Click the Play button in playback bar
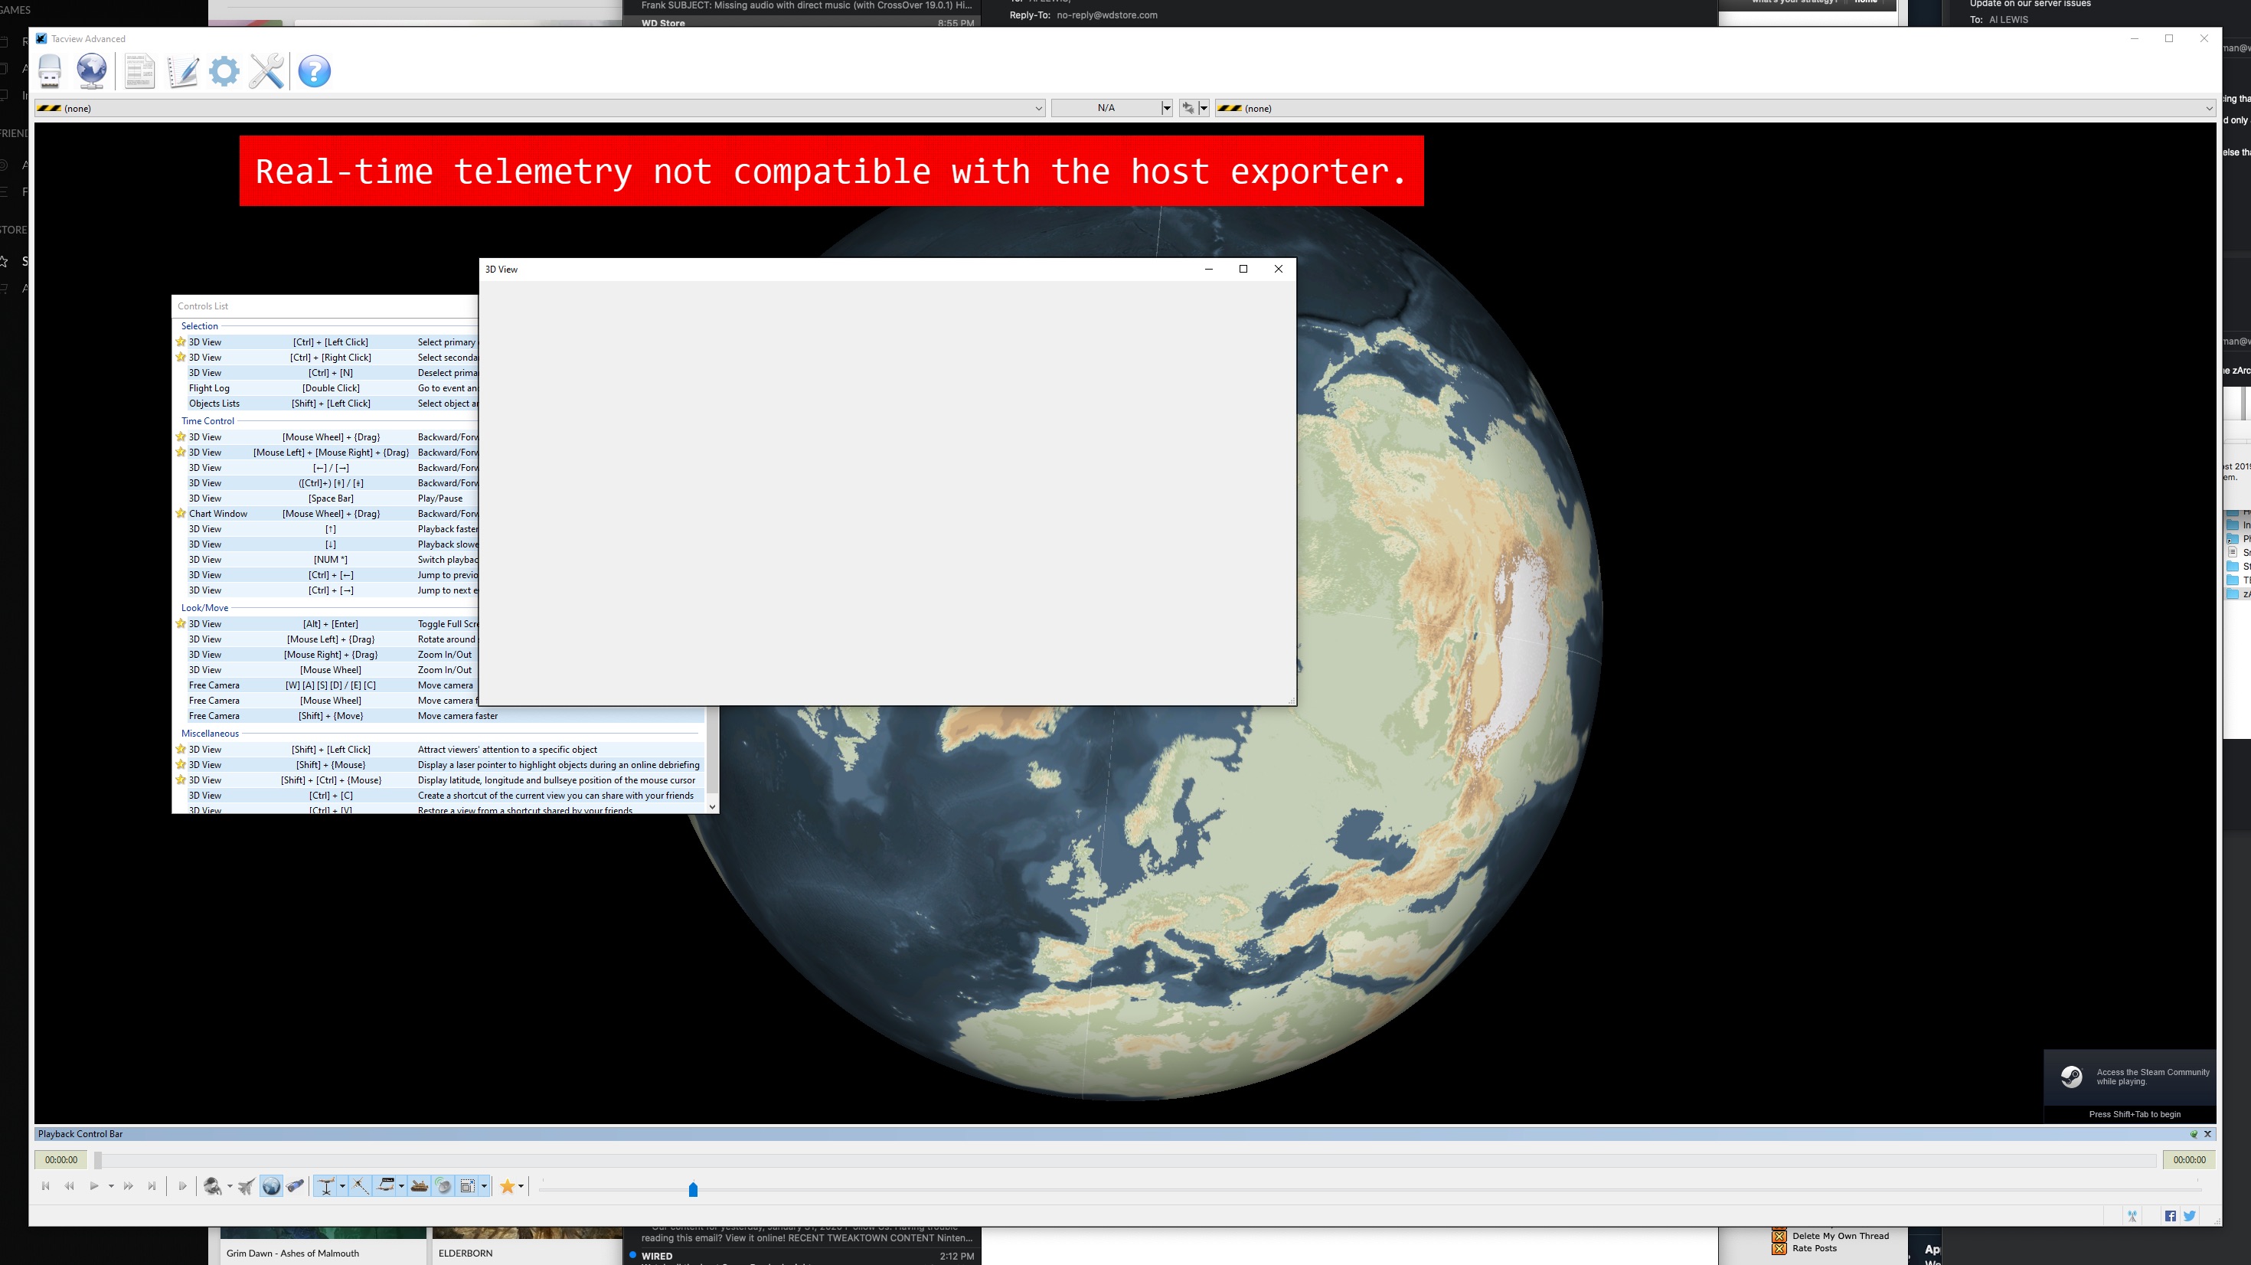The height and width of the screenshot is (1265, 2251). 93,1186
